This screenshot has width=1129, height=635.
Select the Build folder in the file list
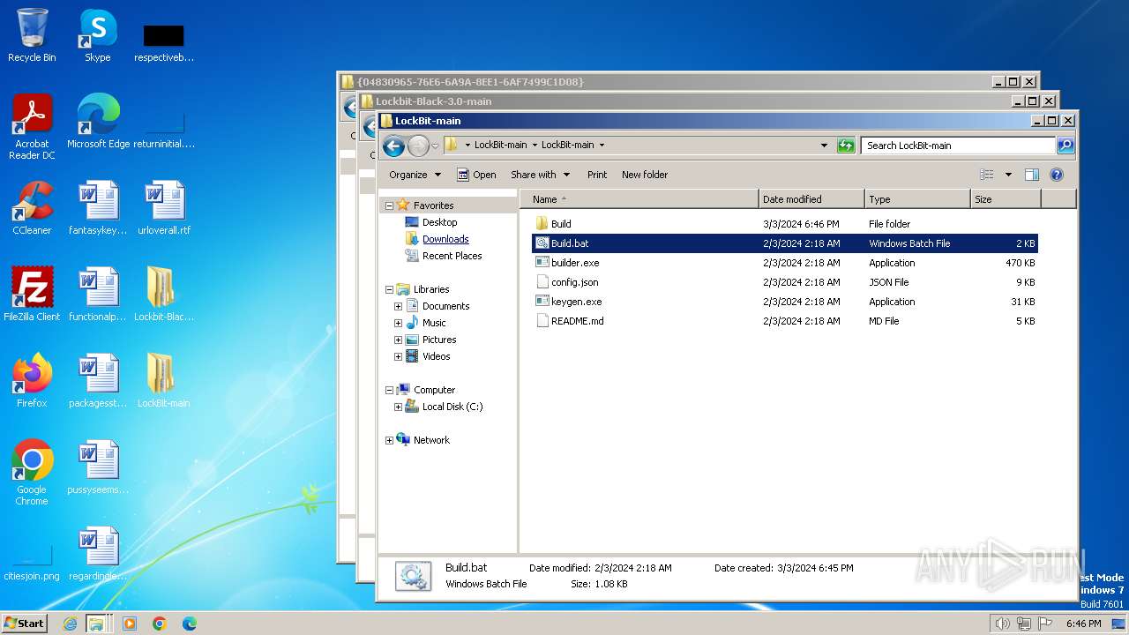(x=785, y=224)
